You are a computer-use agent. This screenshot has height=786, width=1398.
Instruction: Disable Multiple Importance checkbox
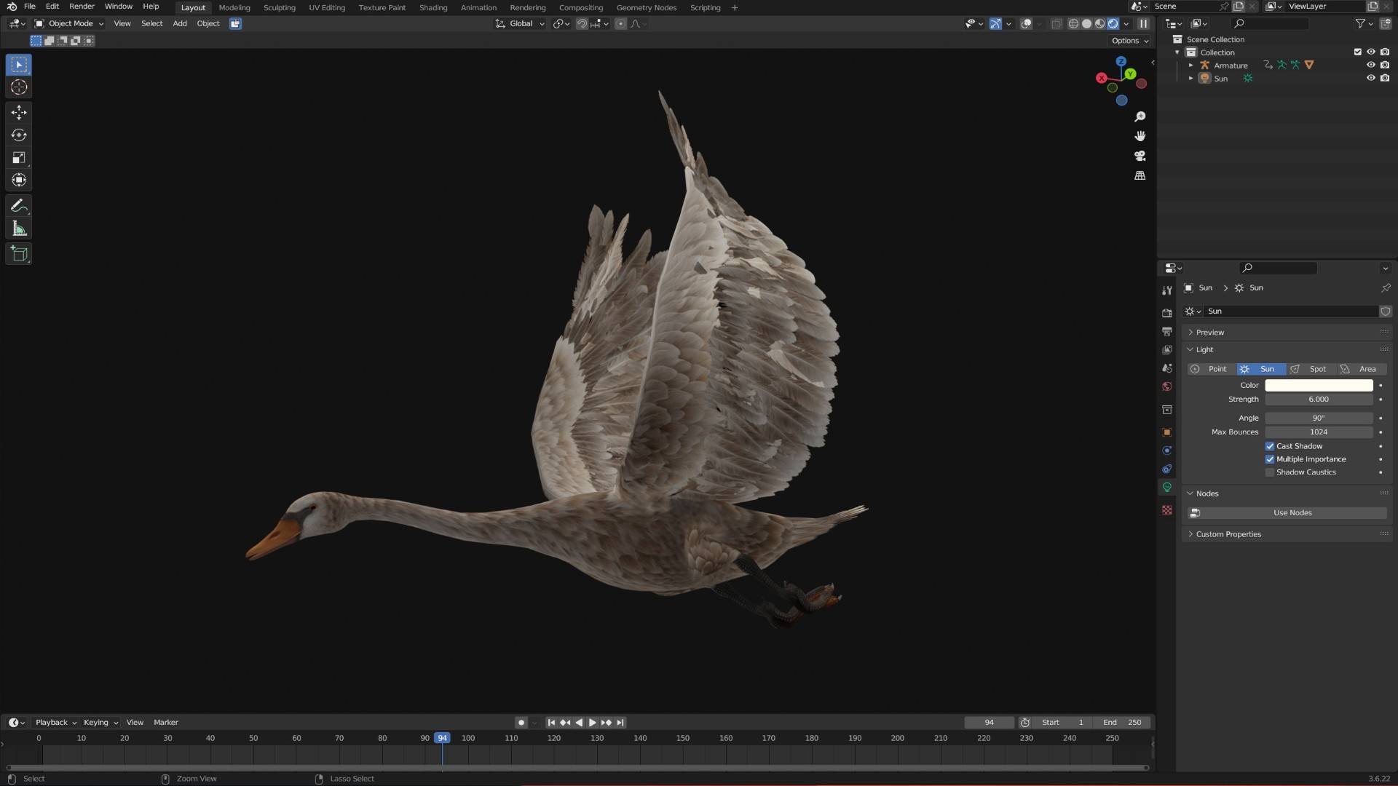(x=1270, y=459)
